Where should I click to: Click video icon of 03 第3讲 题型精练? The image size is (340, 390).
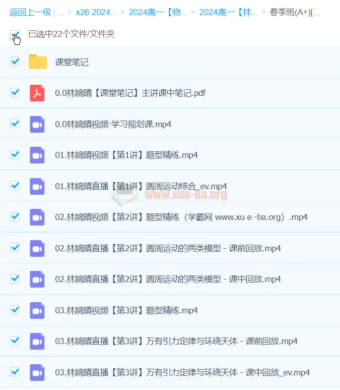[x=37, y=310]
